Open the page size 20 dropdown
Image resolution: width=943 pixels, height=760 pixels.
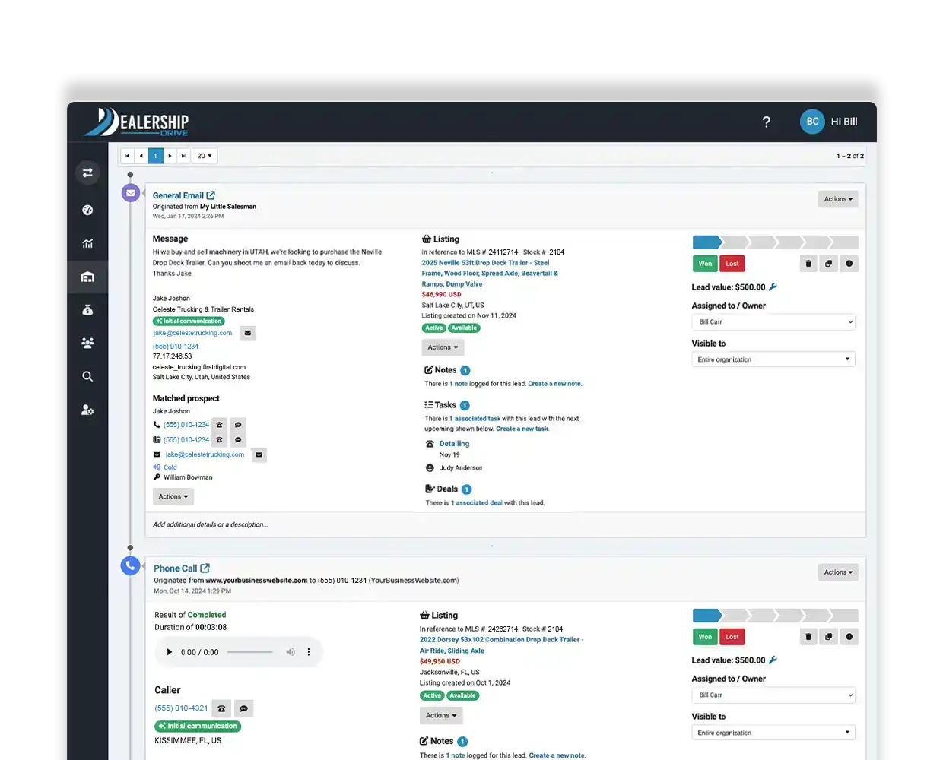[205, 156]
